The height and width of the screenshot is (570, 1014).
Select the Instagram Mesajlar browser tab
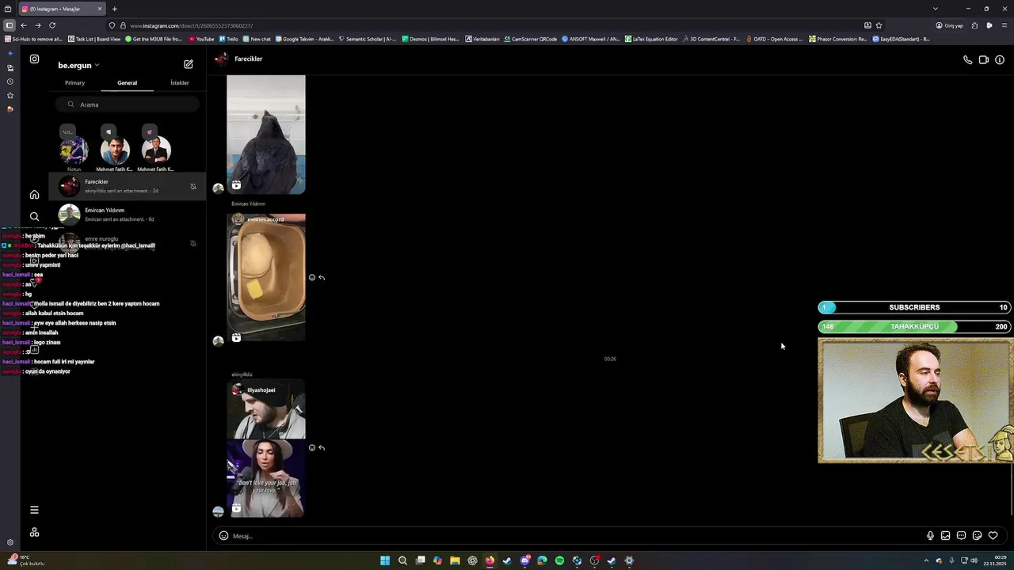point(62,9)
